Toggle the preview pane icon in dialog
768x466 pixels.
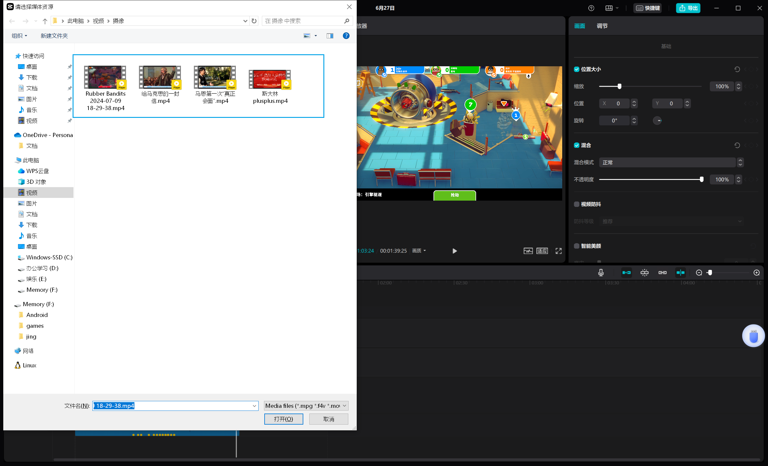(330, 36)
